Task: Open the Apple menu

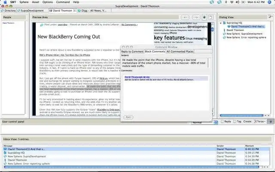Action: pyautogui.click(x=5, y=2)
